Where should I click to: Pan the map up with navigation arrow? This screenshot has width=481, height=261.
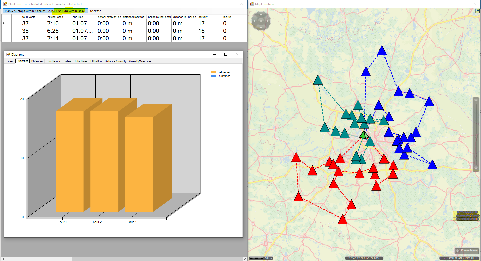[x=261, y=14]
